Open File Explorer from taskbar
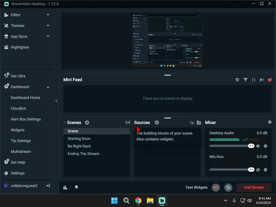Viewport: 276px width, 207px height. 150,201
